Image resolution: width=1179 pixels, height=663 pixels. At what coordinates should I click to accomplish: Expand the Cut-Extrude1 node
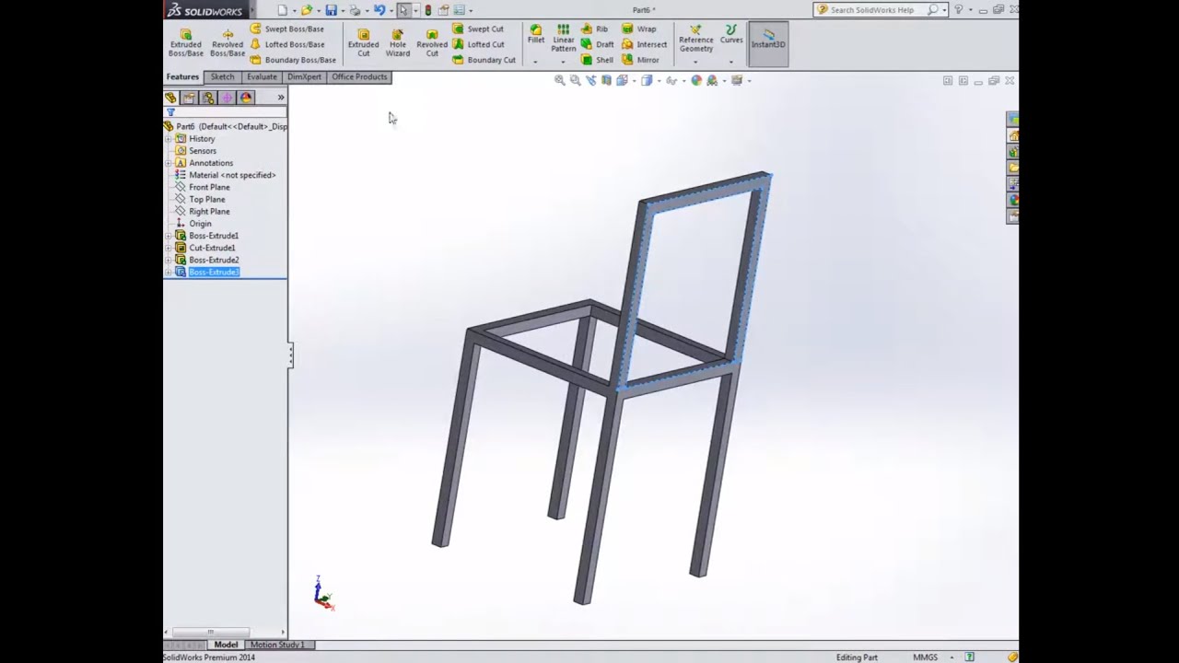[169, 248]
